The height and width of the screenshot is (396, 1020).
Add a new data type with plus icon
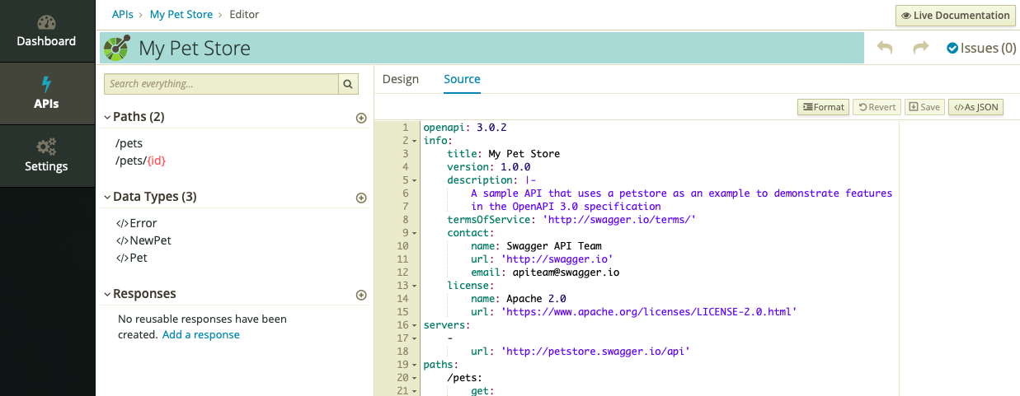(x=360, y=198)
